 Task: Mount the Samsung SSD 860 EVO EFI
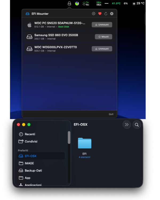click(x=103, y=37)
